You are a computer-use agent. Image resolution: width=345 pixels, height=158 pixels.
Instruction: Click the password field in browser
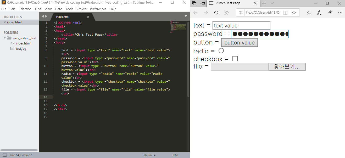260,34
